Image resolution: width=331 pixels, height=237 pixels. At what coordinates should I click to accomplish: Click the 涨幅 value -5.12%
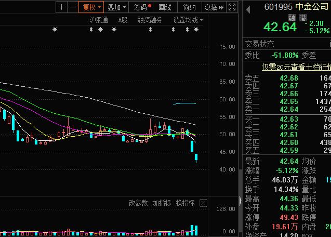pyautogui.click(x=287, y=170)
